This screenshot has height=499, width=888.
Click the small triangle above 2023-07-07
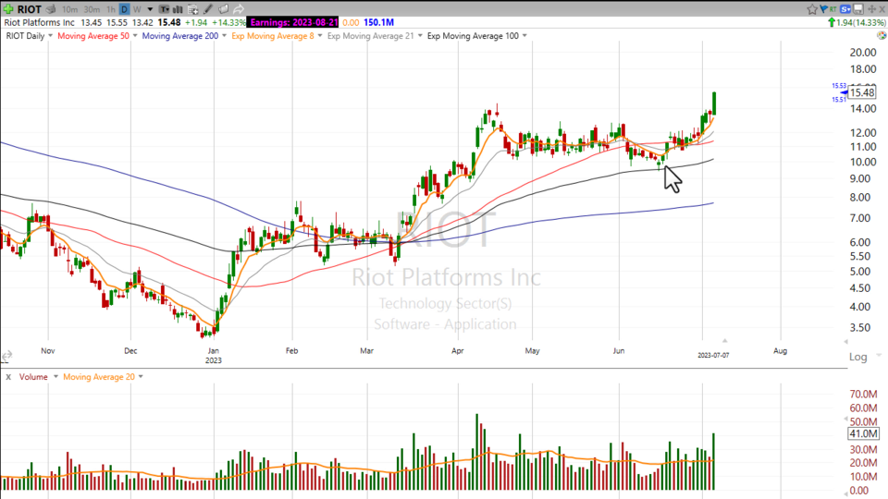pos(724,341)
